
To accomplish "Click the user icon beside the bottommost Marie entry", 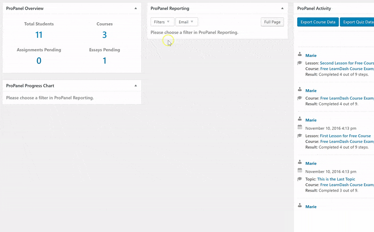I will (x=299, y=206).
